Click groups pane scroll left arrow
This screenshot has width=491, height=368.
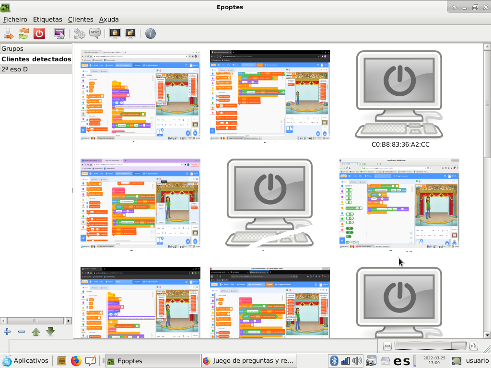coord(3,321)
